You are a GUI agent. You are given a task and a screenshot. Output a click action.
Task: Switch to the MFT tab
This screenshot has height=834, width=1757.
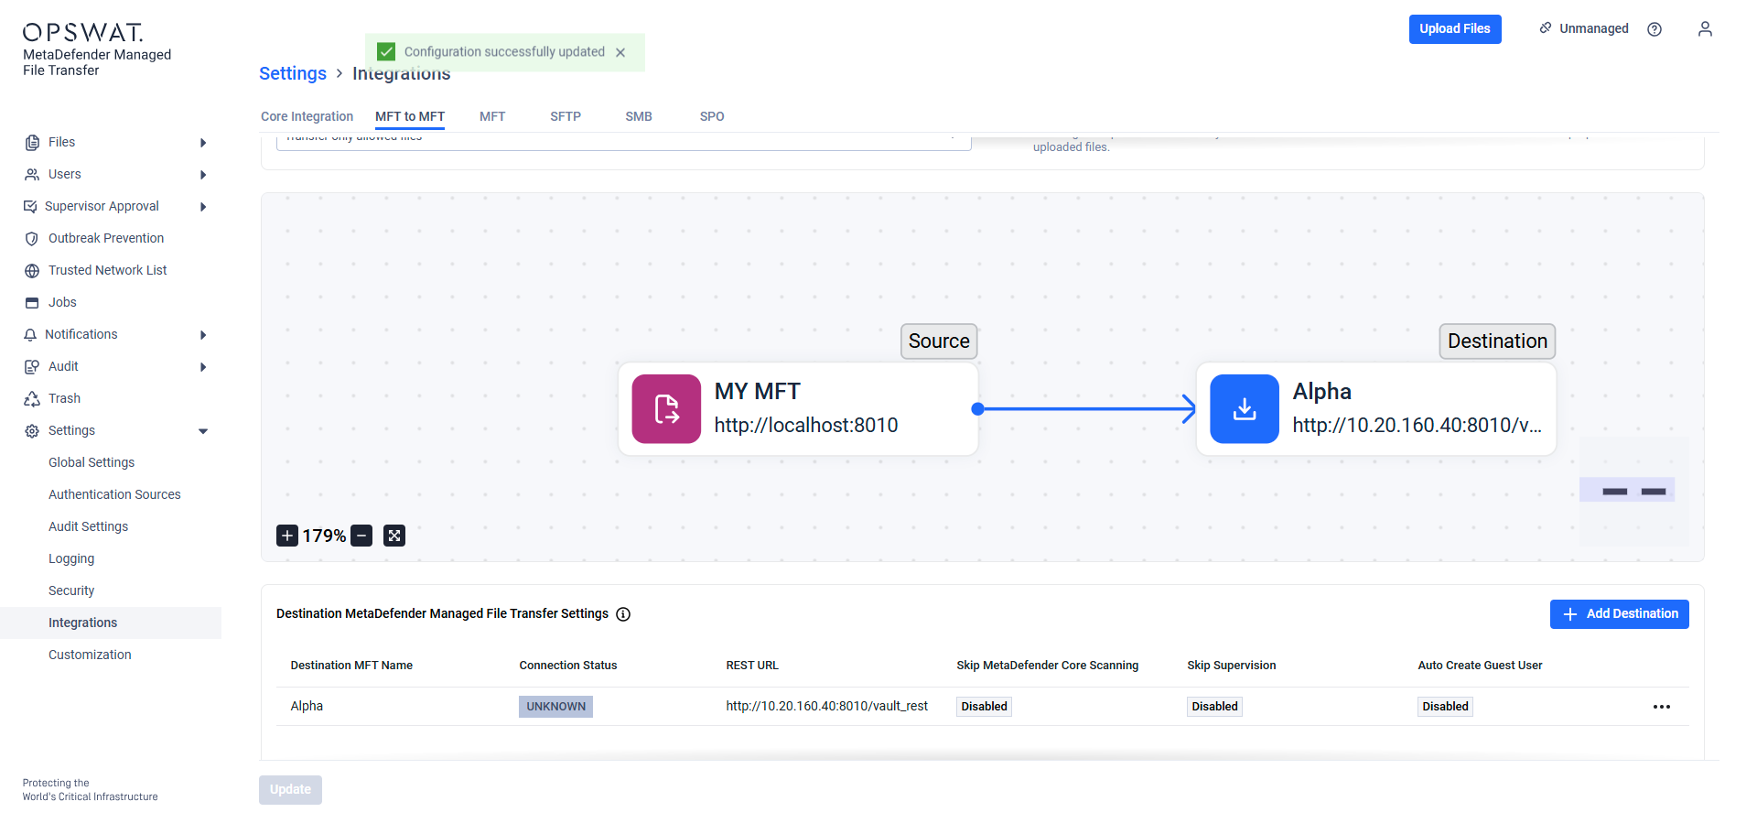(492, 116)
